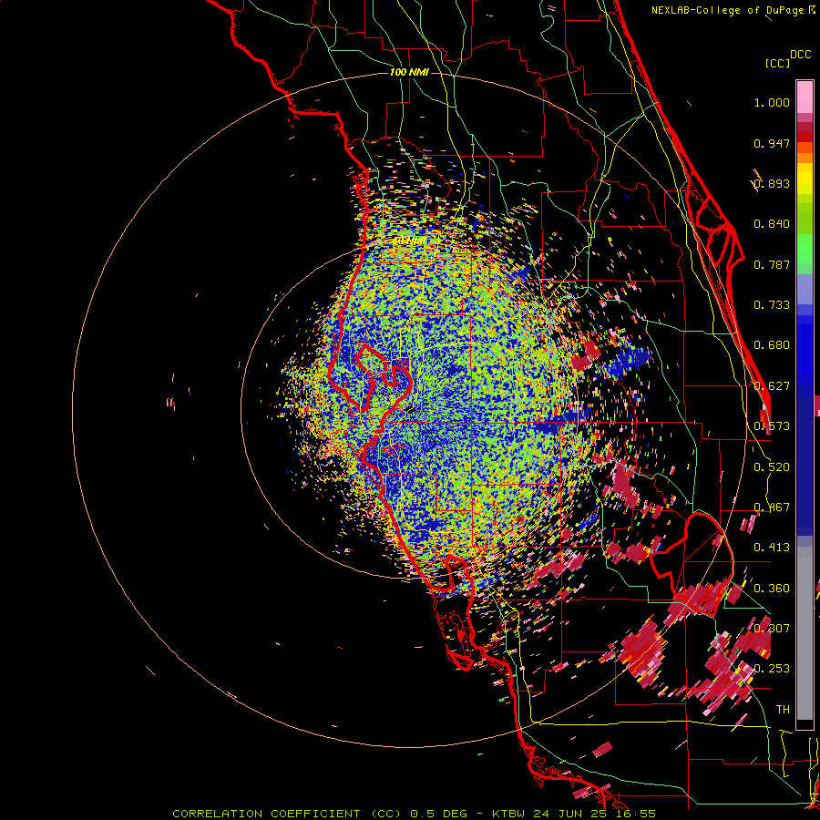The width and height of the screenshot is (820, 820).
Task: Click the KTBW radar site identifier
Action: point(508,814)
